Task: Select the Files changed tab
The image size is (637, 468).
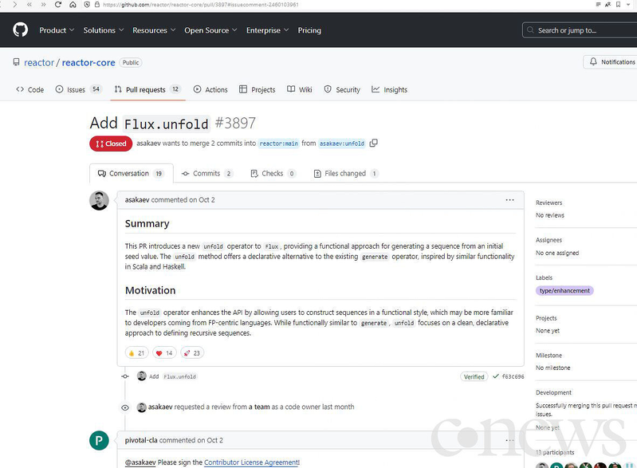Action: [346, 174]
